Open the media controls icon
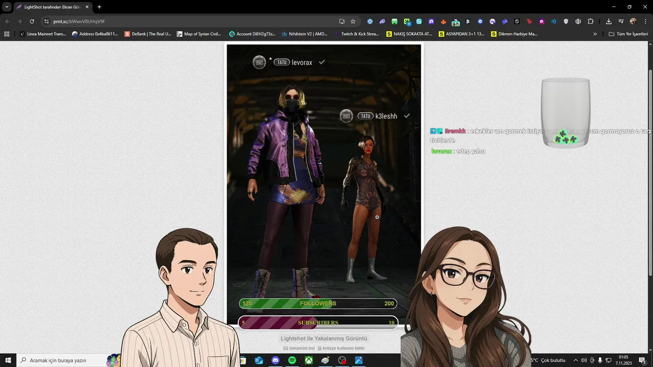Viewport: 653px width, 367px height. 621,21
